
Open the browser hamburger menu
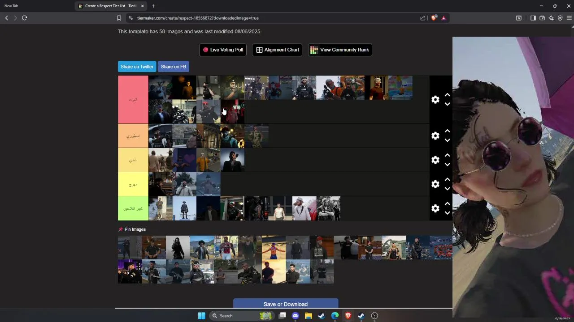(569, 18)
